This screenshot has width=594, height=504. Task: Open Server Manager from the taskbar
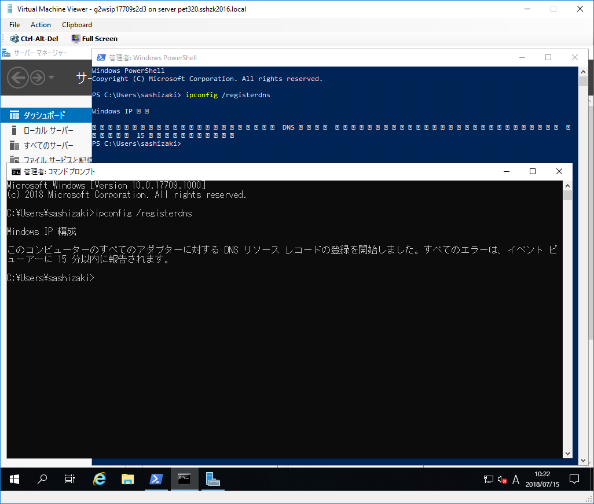pos(212,479)
